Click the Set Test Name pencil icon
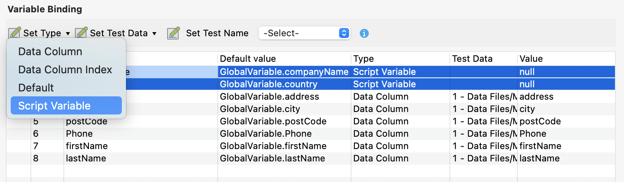 173,33
